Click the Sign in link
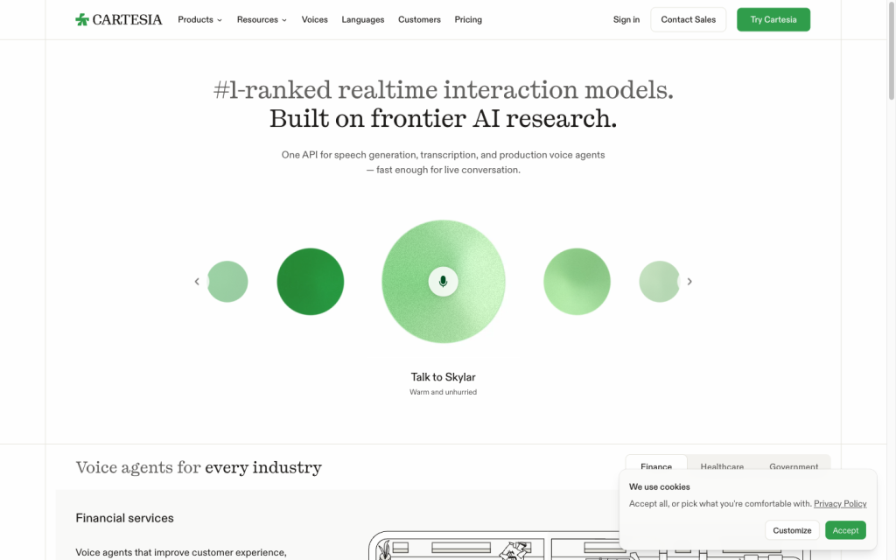The image size is (896, 560). (626, 19)
